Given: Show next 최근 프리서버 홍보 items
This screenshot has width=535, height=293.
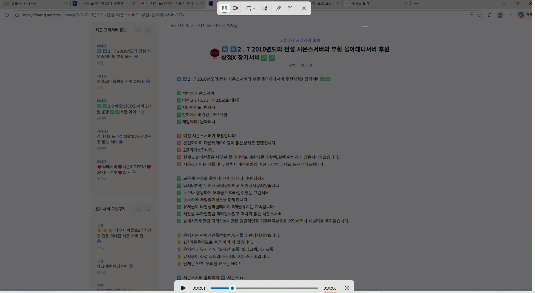Looking at the screenshot, I should click(x=149, y=30).
